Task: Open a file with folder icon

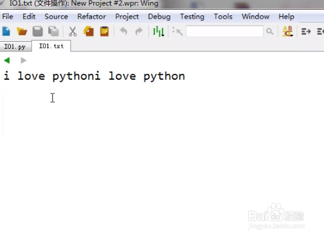Action: coord(22,32)
